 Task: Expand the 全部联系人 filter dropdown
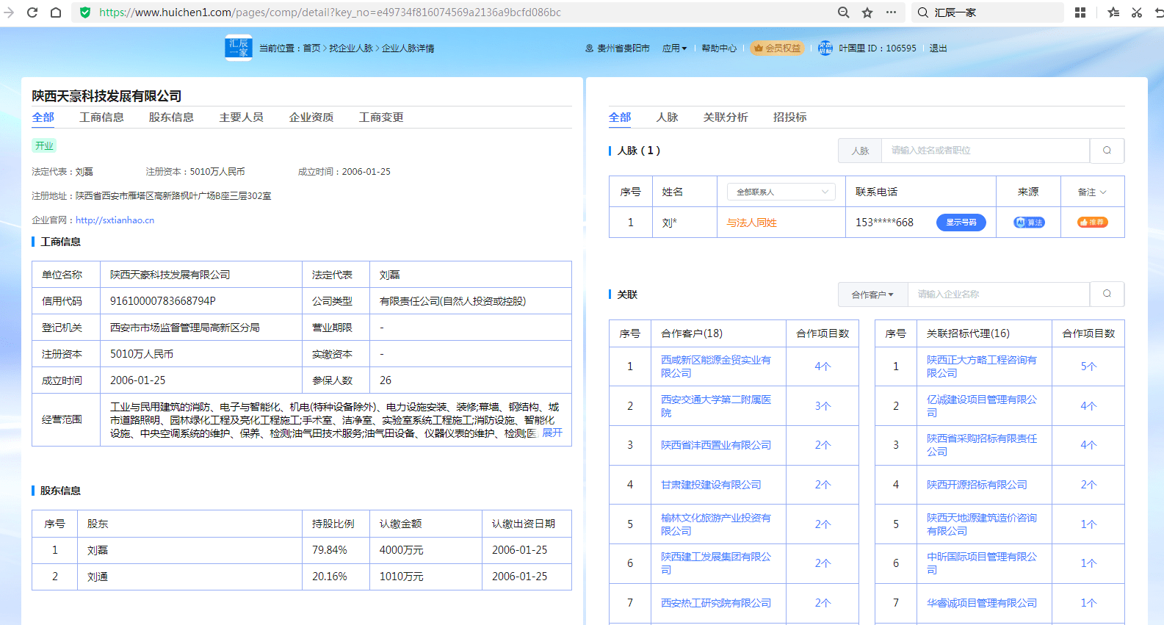pos(781,192)
